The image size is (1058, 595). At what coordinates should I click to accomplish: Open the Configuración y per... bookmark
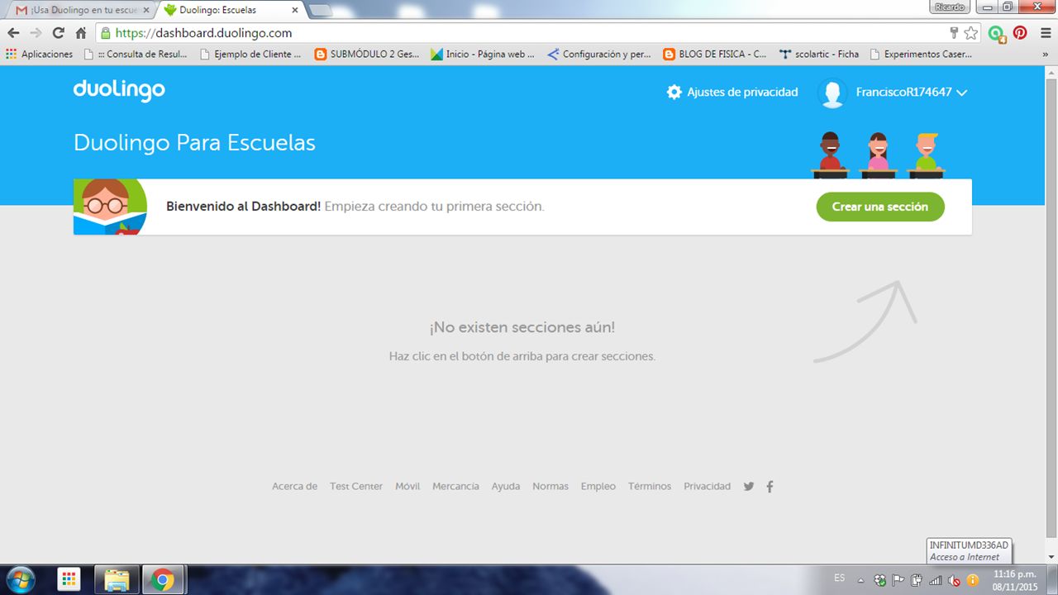(x=600, y=54)
